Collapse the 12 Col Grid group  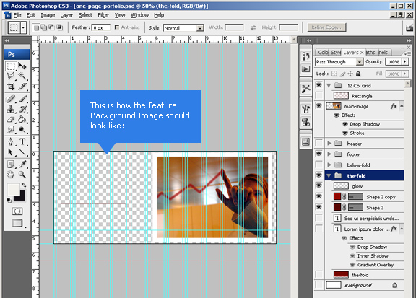click(x=329, y=85)
